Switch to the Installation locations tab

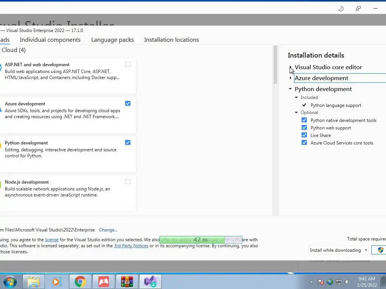pyautogui.click(x=172, y=40)
